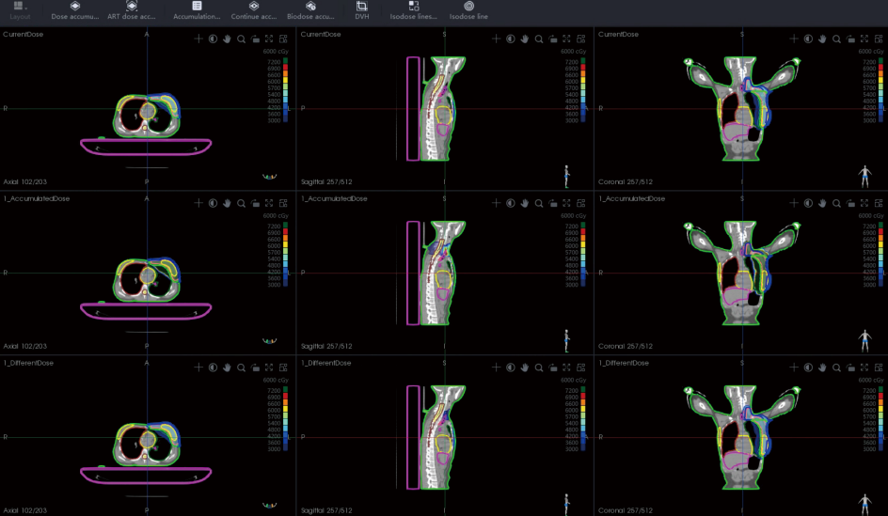Maximize the CurrentDose axial view with fullscreen icon
Viewport: 888px width, 516px height.
click(x=269, y=39)
